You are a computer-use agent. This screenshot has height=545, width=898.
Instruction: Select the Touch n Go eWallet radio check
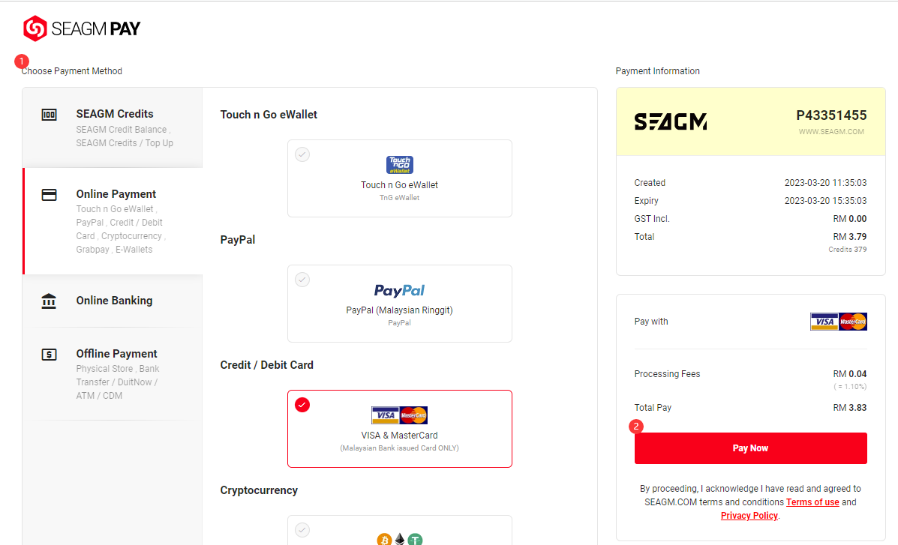[302, 154]
